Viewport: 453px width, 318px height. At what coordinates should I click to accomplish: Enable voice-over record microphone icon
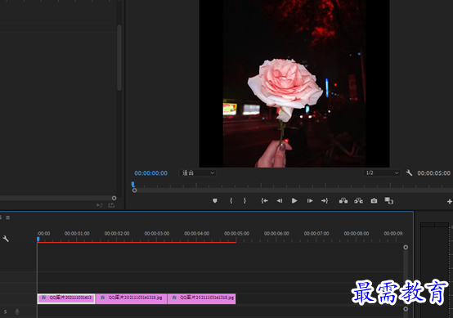(x=17, y=311)
